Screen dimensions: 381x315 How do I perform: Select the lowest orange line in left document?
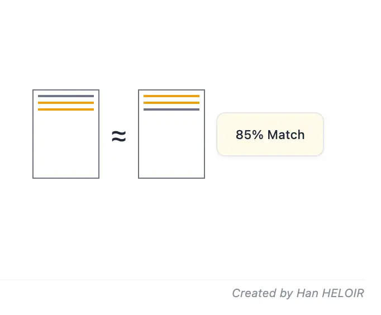point(66,109)
